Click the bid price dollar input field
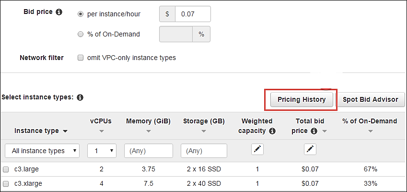 coord(193,14)
